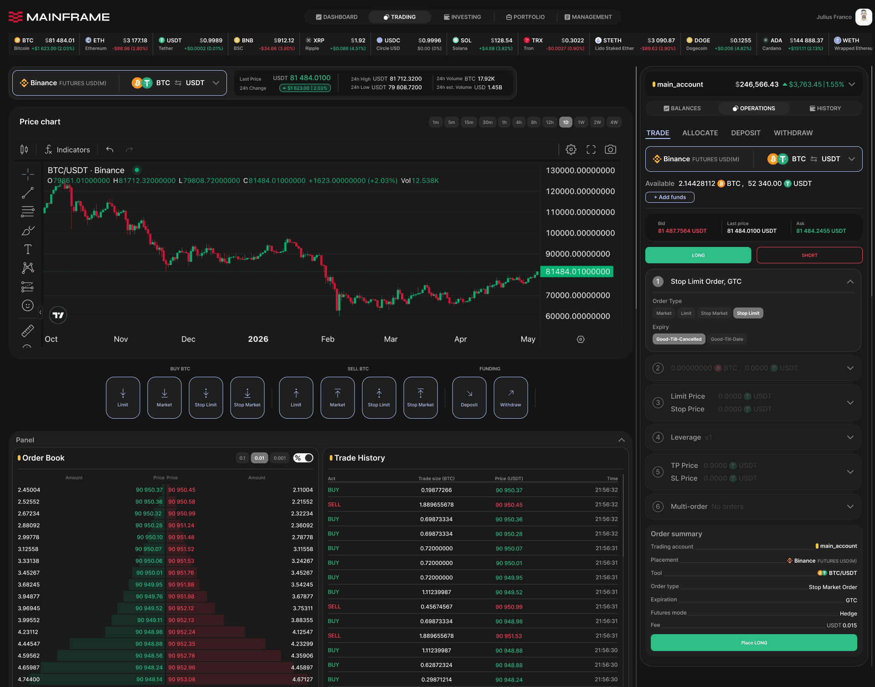Click the Place LONG button
The image size is (875, 687).
point(754,643)
